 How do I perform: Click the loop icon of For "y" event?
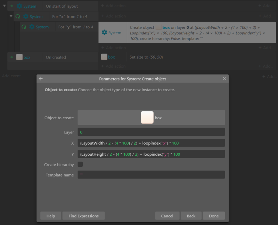24,27
